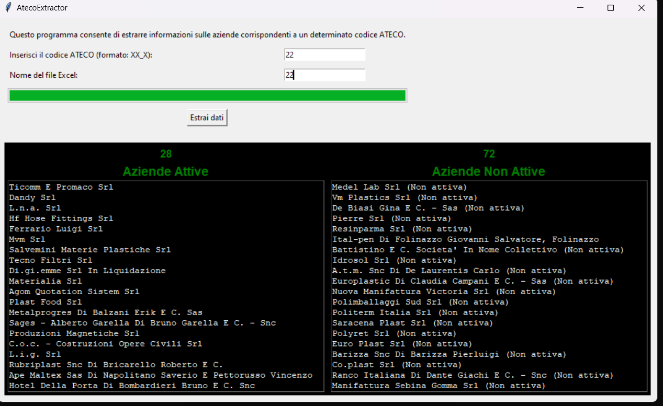
Task: Maximize the AtecoExtractor window
Action: (x=610, y=8)
